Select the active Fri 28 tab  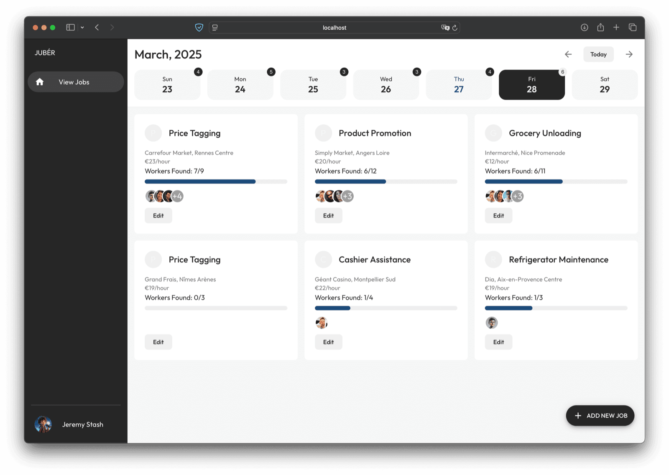point(532,85)
